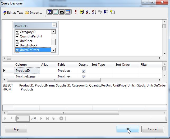The height and width of the screenshot is (139, 170).
Task: Uncheck the CategoryID column checkbox
Action: click(17, 32)
